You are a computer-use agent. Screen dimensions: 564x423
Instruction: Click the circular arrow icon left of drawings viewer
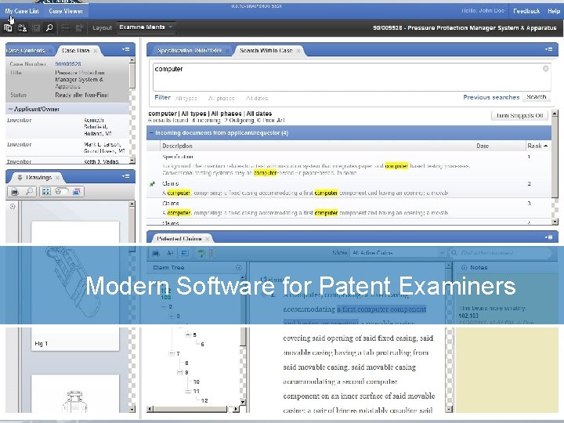click(x=13, y=207)
